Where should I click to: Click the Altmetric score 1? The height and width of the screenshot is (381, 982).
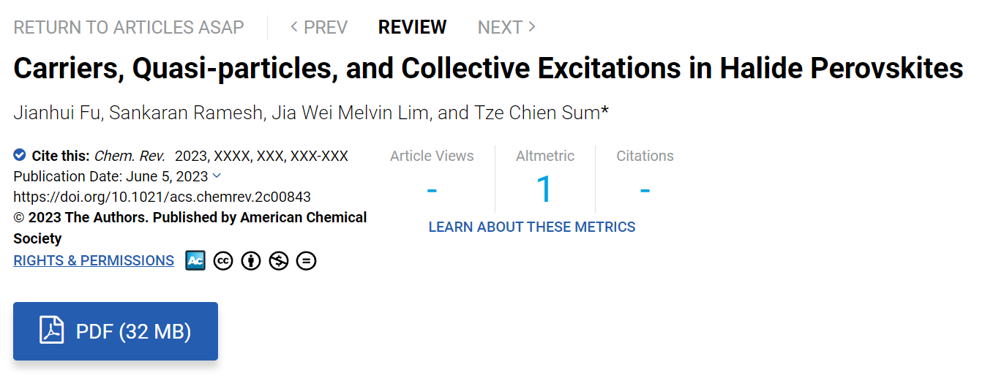545,189
